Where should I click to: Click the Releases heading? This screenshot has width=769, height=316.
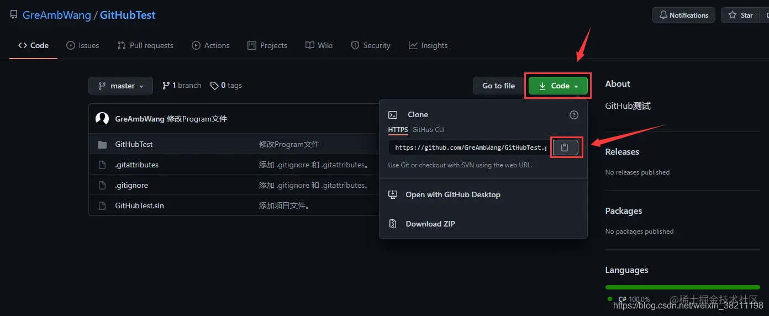(x=622, y=151)
